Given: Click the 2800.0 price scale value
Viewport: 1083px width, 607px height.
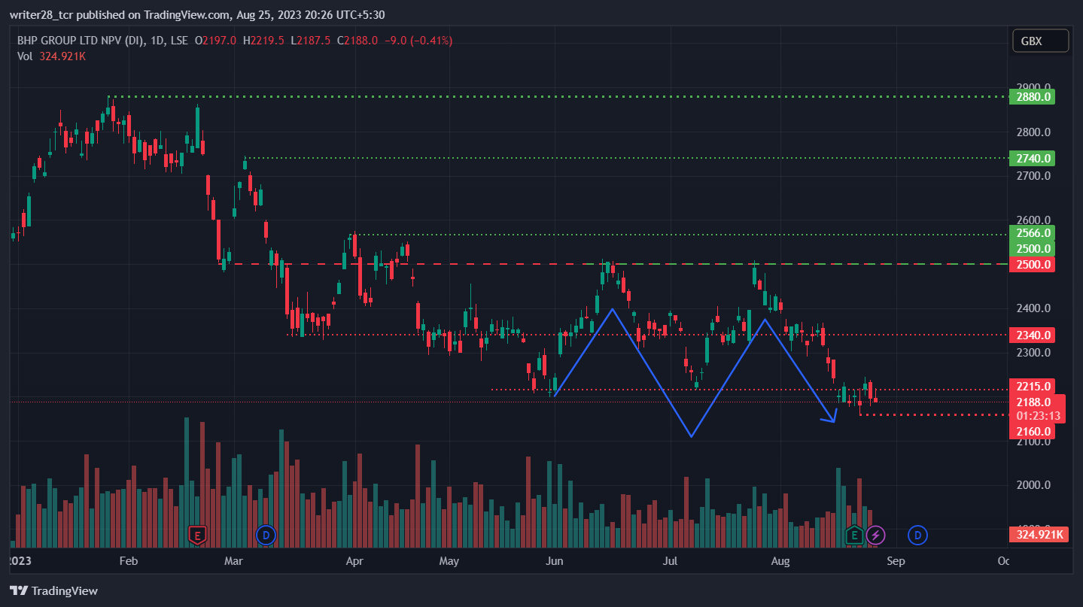Looking at the screenshot, I should click(x=1033, y=132).
